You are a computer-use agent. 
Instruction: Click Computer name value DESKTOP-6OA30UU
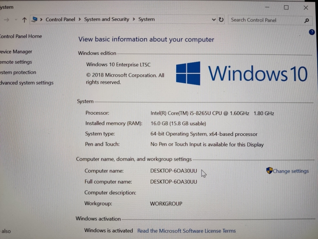(x=174, y=171)
